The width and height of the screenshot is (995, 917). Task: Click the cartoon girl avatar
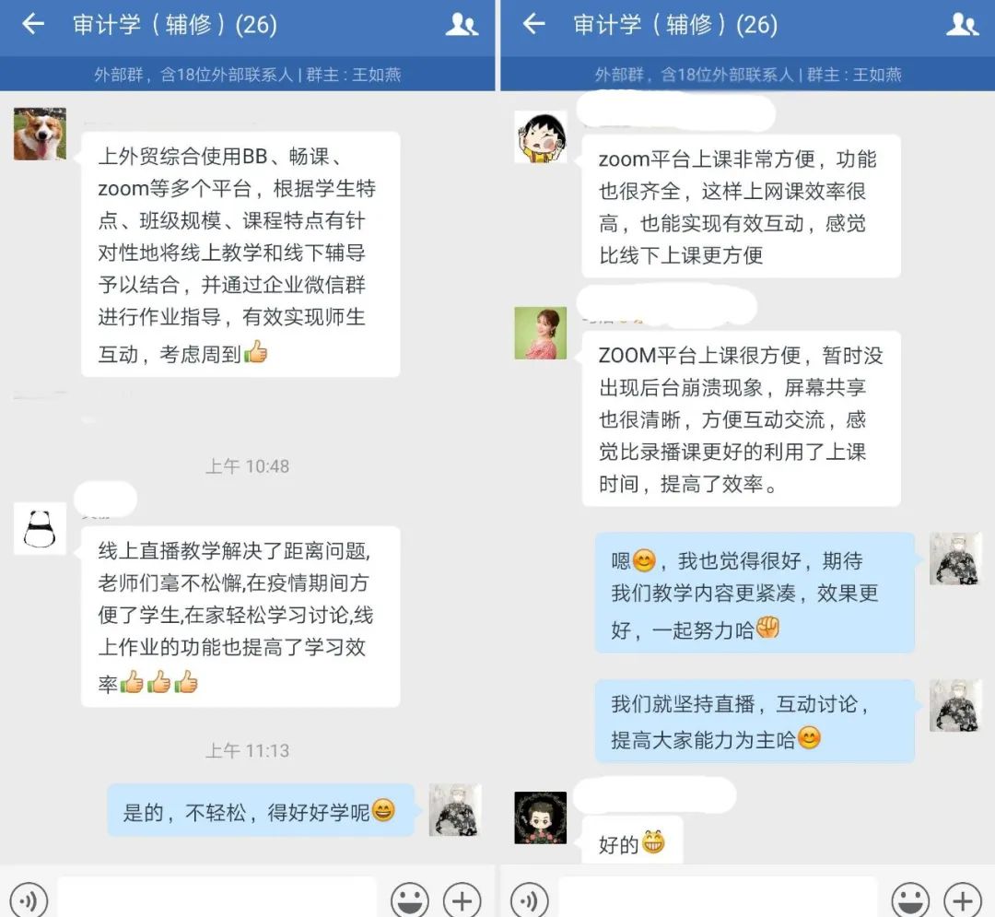tap(541, 136)
